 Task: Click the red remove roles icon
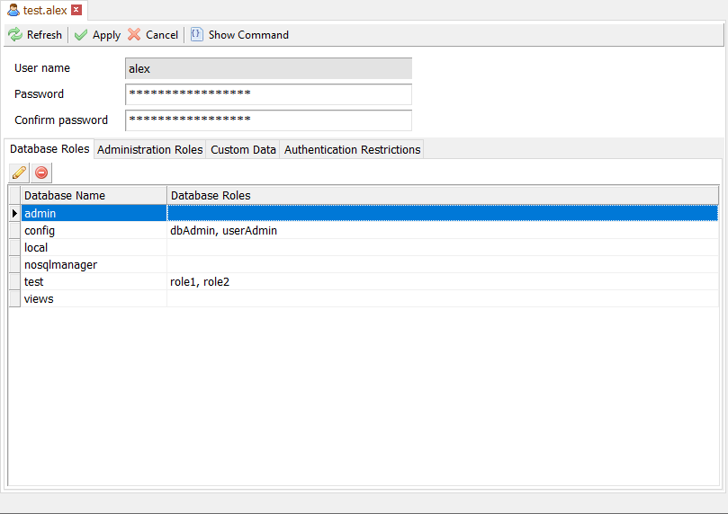click(x=41, y=172)
